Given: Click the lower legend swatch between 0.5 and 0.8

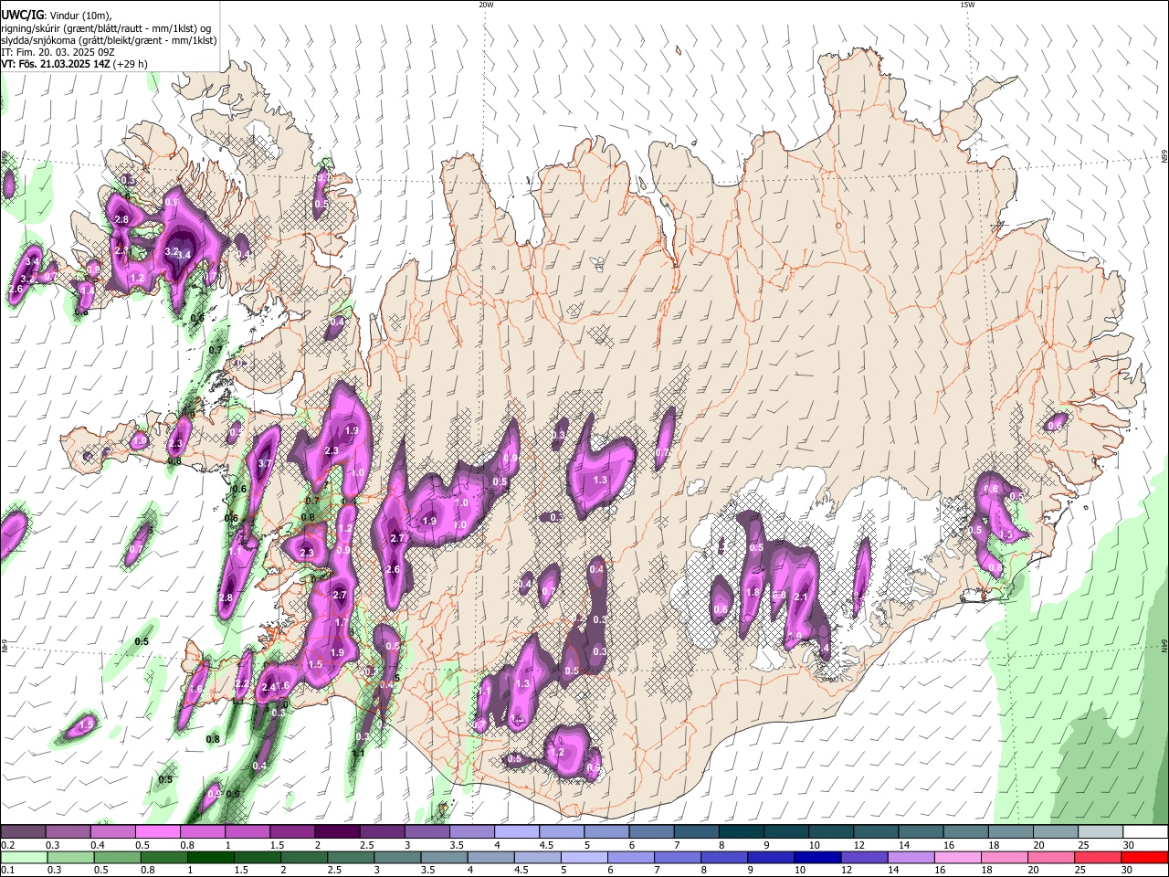Looking at the screenshot, I should point(117,857).
